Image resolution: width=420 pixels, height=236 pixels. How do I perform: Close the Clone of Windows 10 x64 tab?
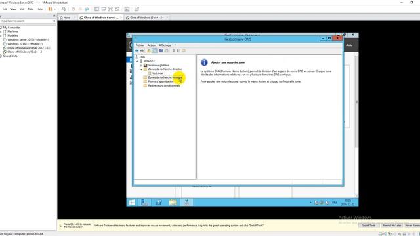tap(167, 18)
